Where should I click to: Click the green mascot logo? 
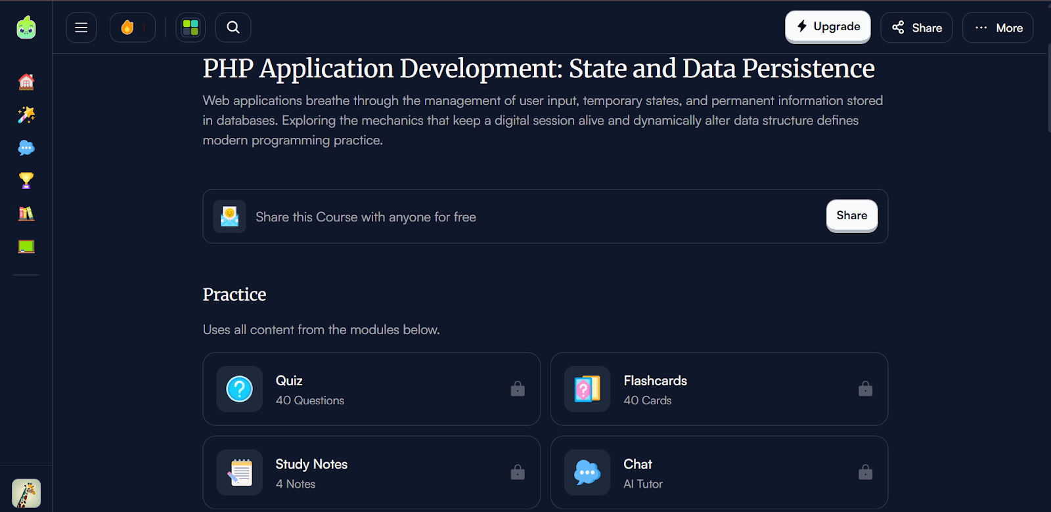click(x=26, y=28)
